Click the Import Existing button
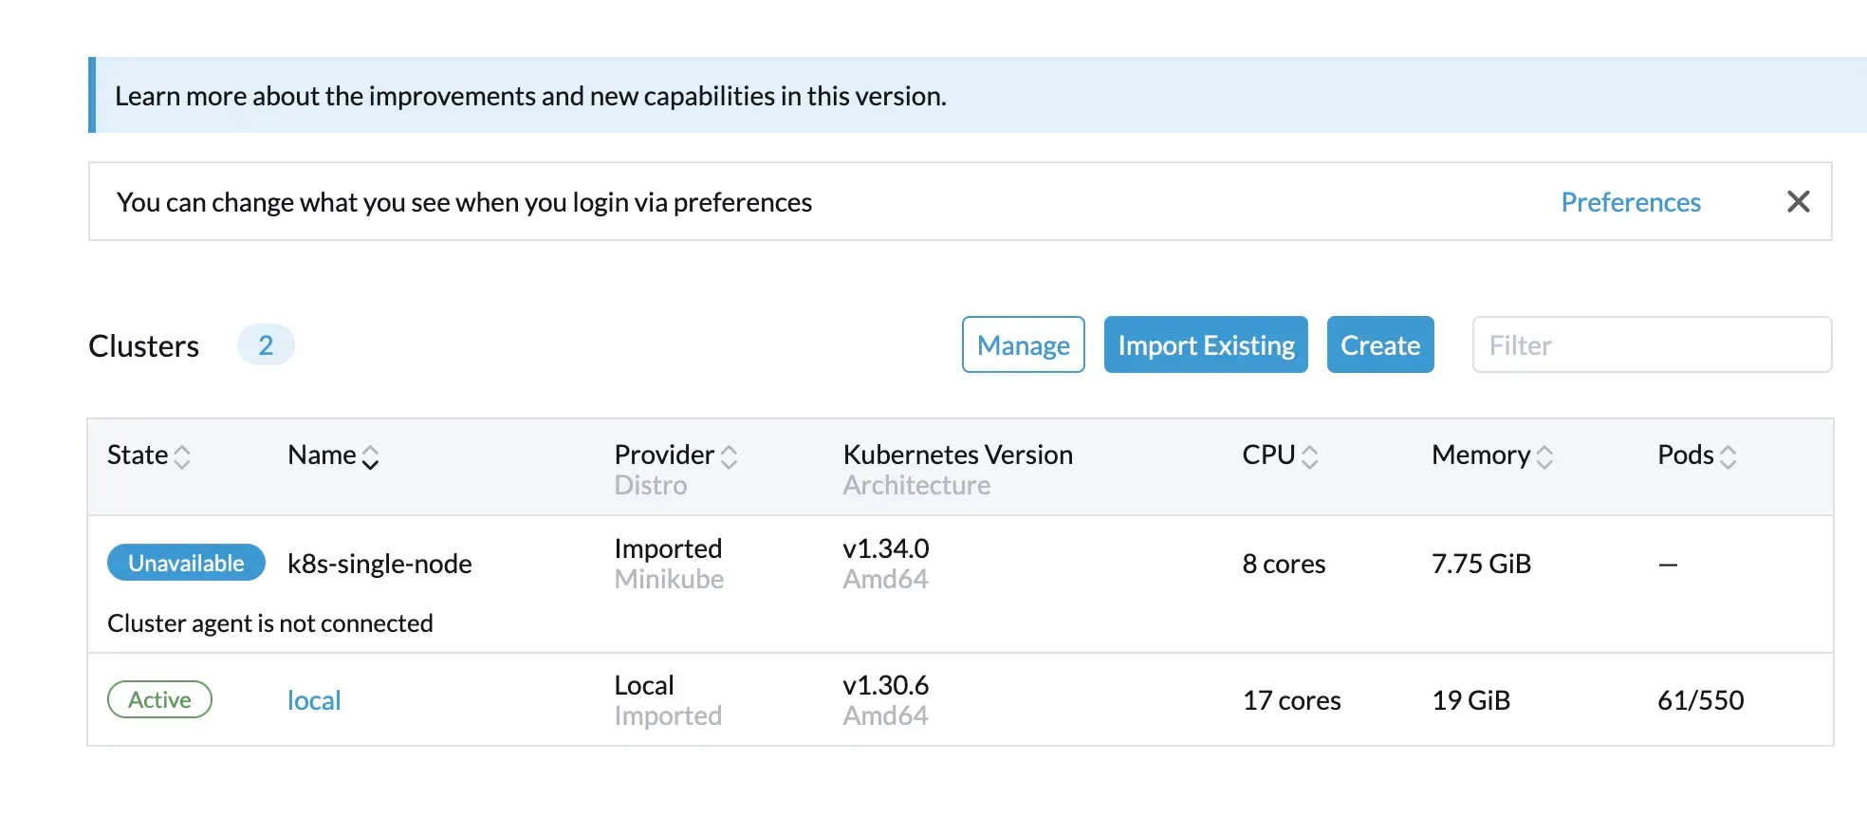 1205,345
